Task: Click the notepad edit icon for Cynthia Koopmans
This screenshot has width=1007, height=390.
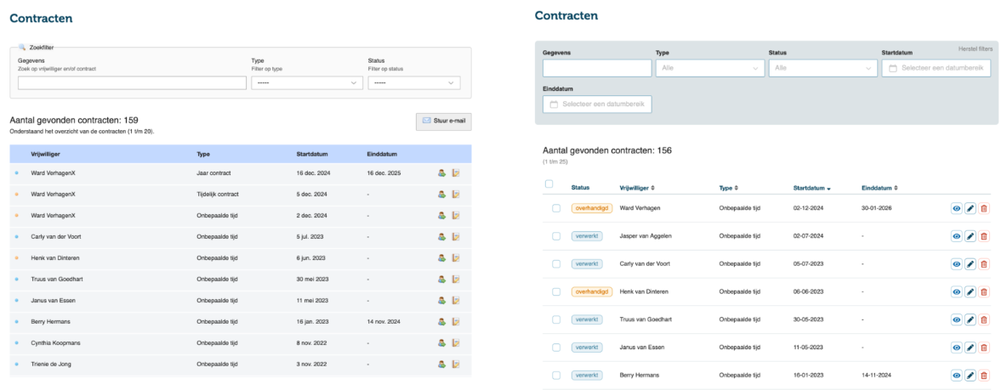Action: 456,343
